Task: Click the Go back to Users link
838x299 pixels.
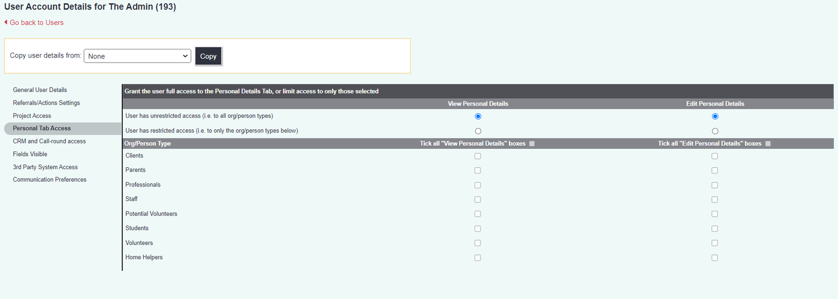Action: pos(36,23)
